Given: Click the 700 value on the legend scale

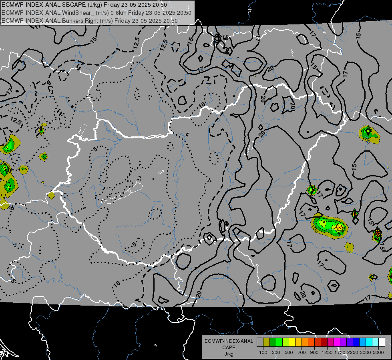Looking at the screenshot, I should pyautogui.click(x=302, y=352).
